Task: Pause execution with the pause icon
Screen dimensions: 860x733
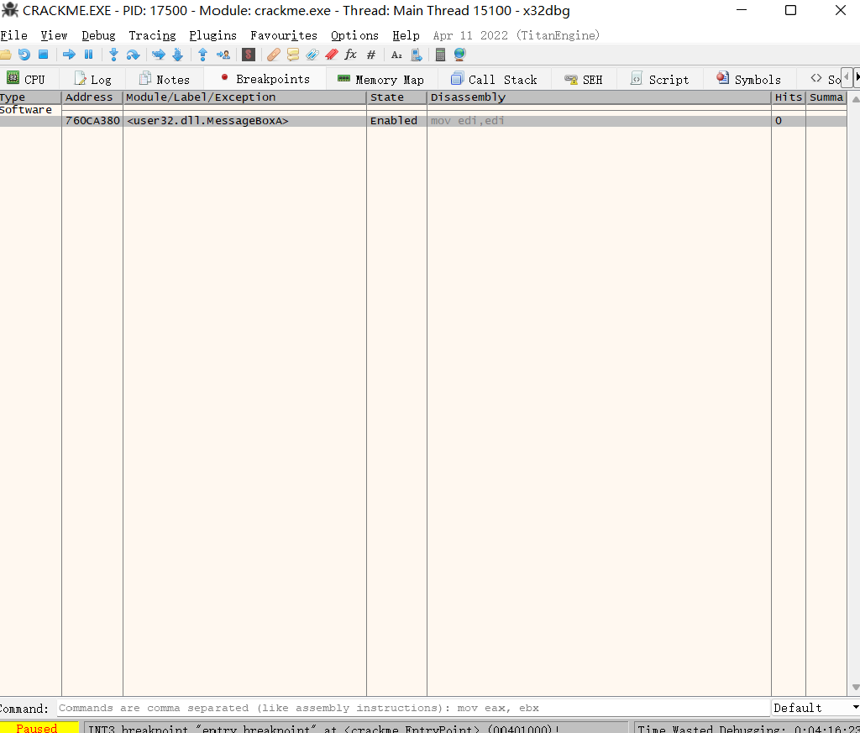Action: pos(88,55)
